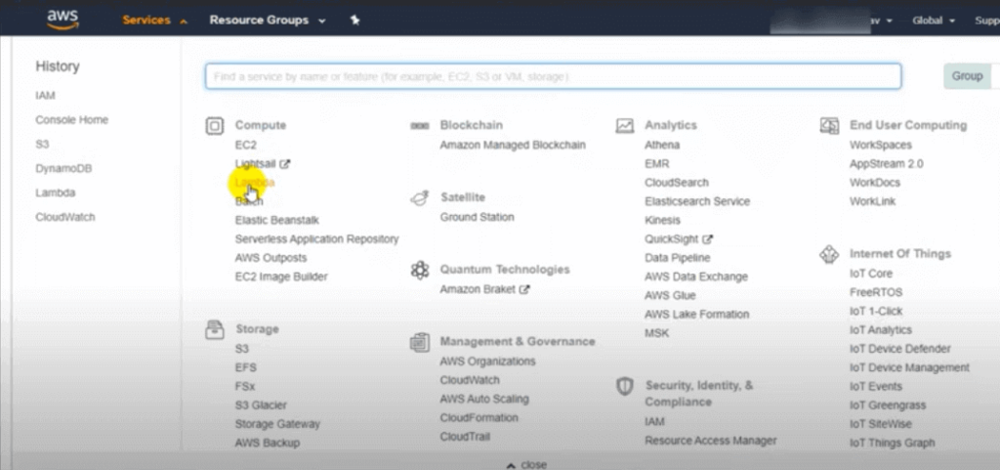1000x470 pixels.
Task: Open EC2 under Compute
Action: (x=245, y=146)
